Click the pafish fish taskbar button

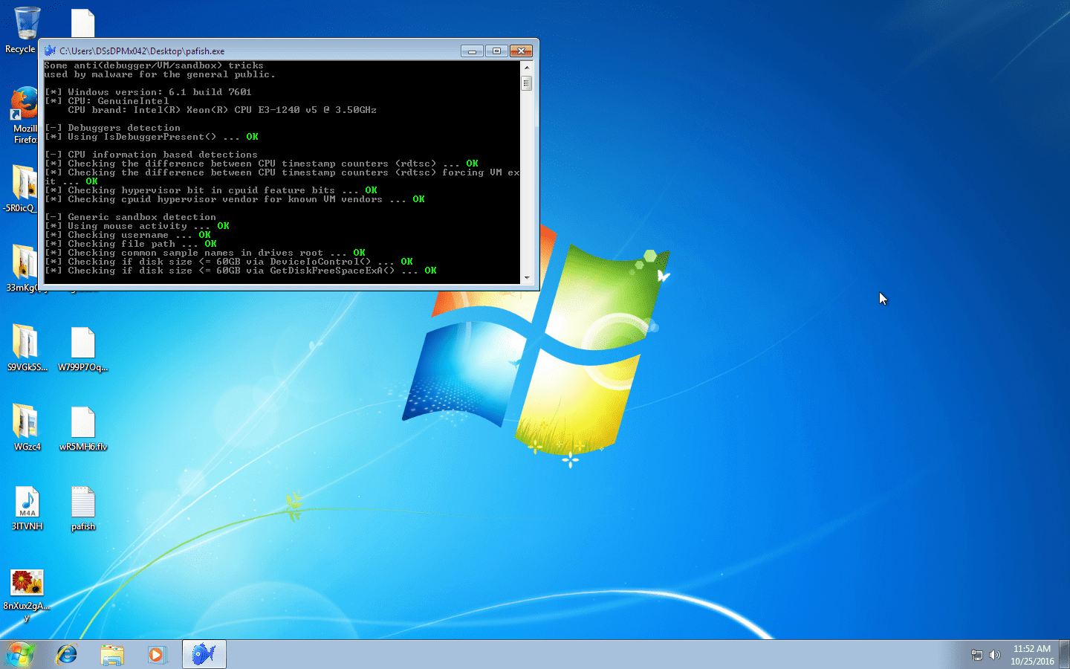(204, 654)
